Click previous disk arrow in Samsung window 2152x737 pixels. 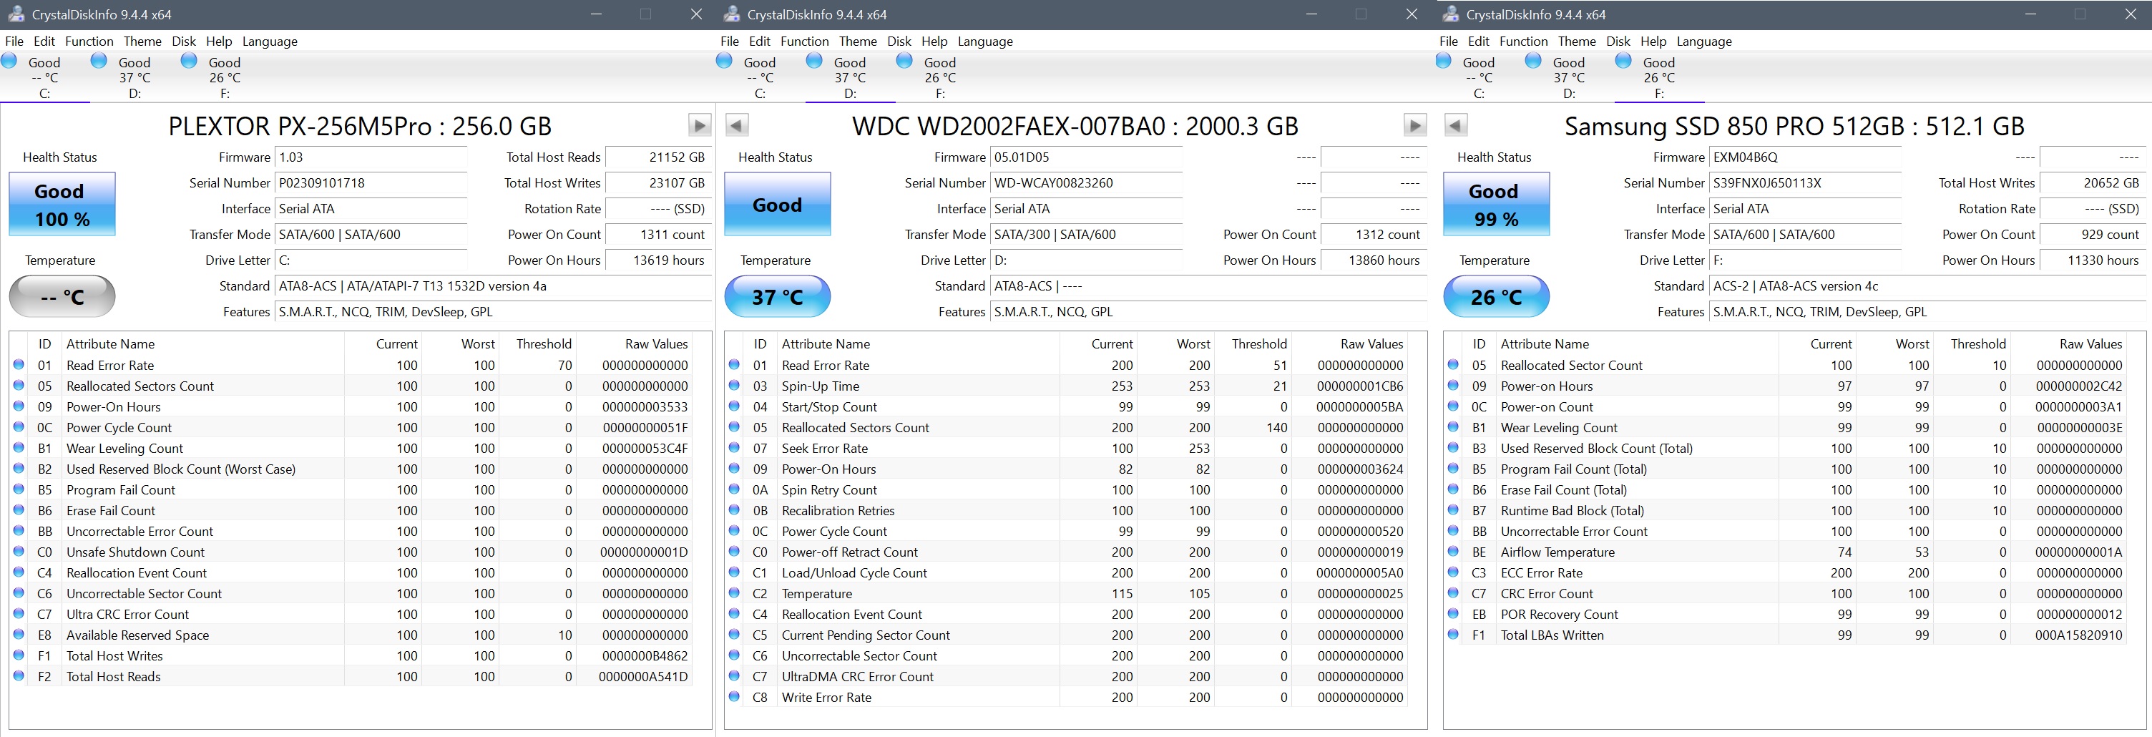click(x=1455, y=125)
